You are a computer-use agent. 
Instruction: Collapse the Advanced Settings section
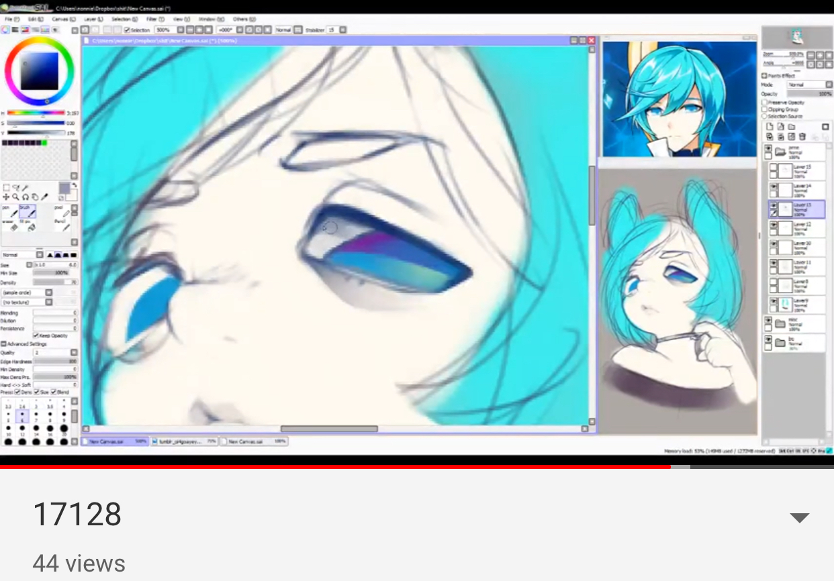pos(4,344)
